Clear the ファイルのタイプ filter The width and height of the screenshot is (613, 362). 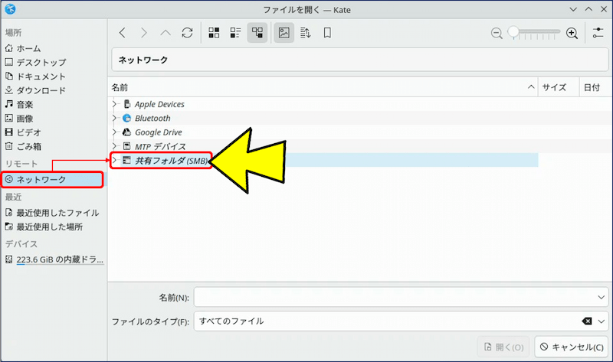[x=587, y=321]
